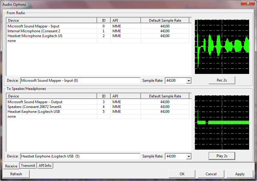257x181 pixels.
Task: Click Rec 2s to record test audio
Action: point(222,80)
